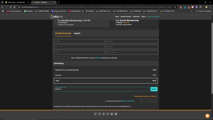Focus the Email field
Viewport: 213px width, 120px height.
point(79,47)
